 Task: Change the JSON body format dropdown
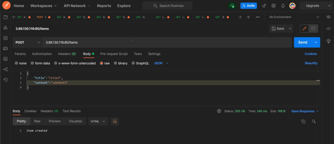coord(161,63)
